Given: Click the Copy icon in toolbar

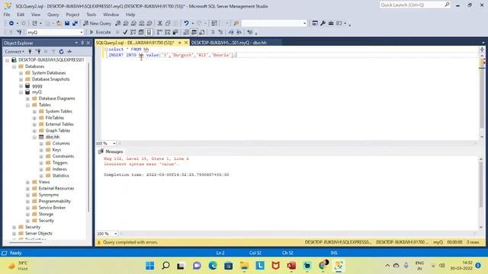Looking at the screenshot, I should 168,24.
